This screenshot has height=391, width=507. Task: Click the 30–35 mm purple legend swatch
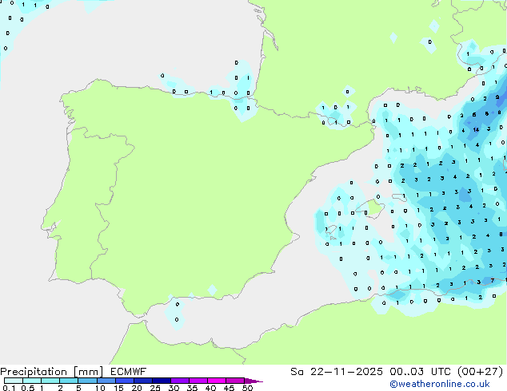(x=180, y=381)
